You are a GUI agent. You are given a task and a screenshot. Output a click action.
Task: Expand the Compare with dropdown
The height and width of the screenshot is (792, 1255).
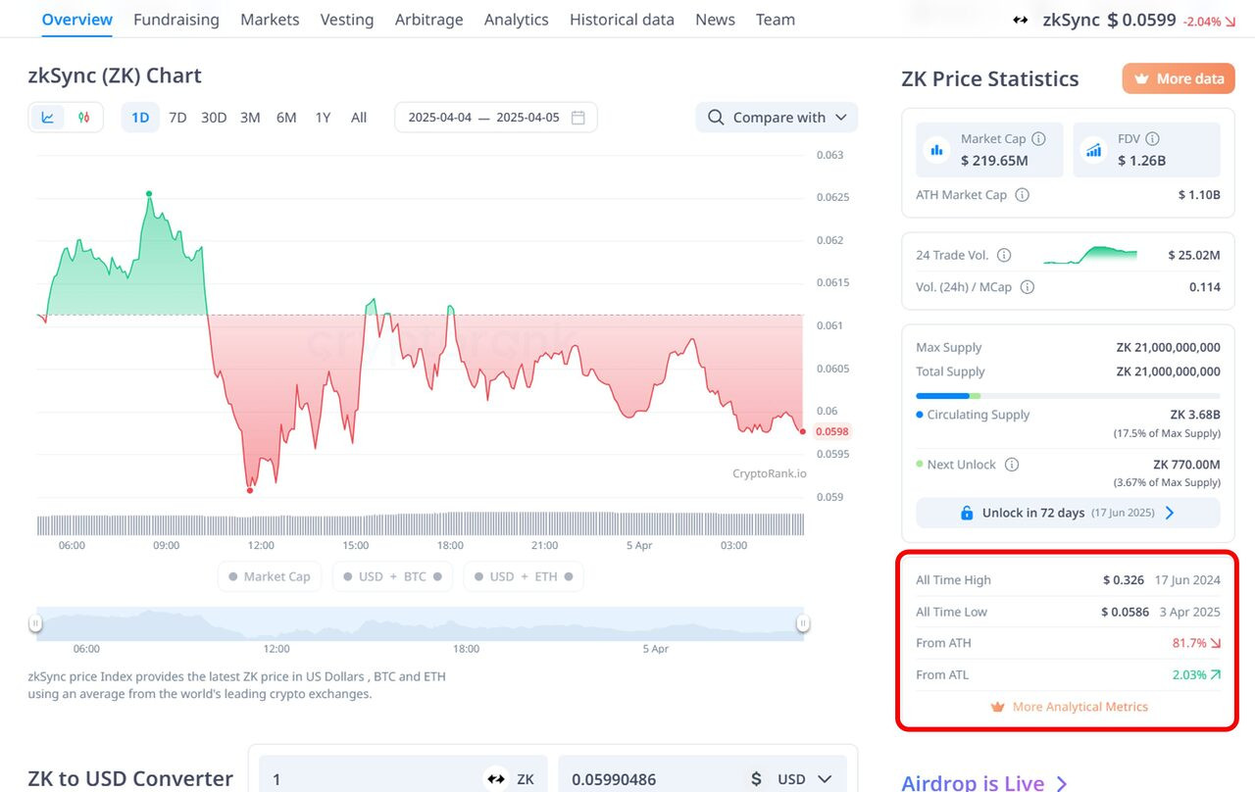pos(777,118)
